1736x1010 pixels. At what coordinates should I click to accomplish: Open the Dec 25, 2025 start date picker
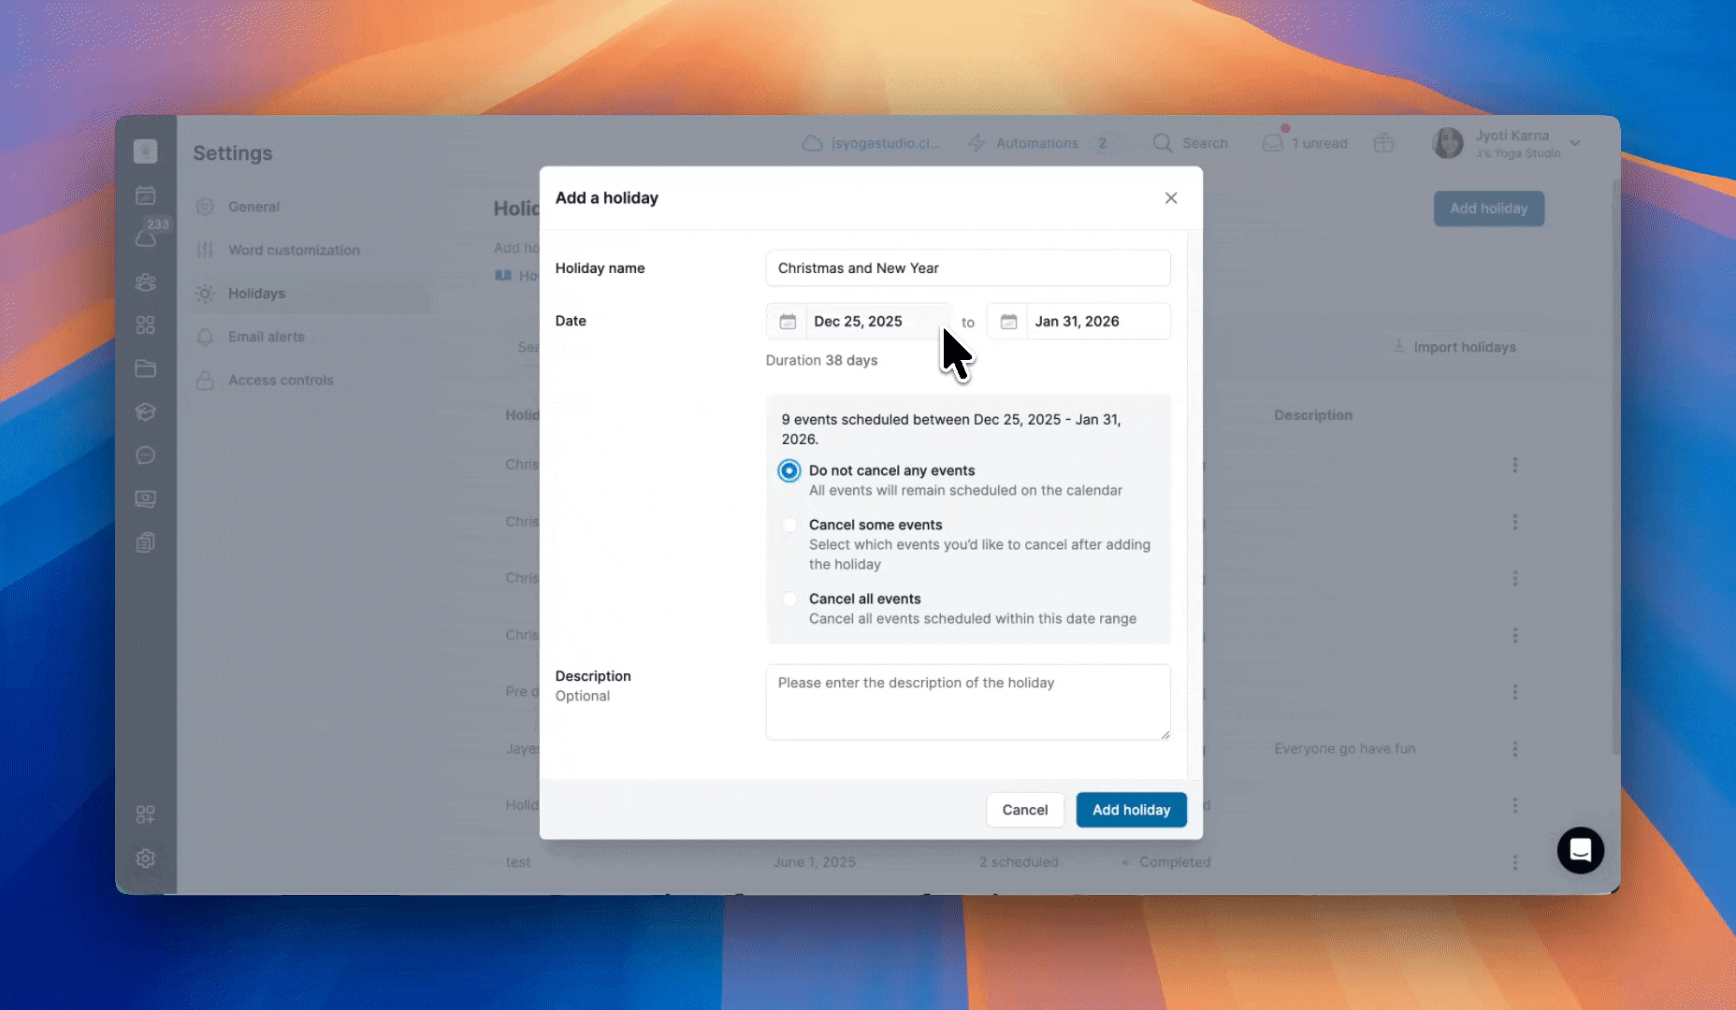coord(875,322)
